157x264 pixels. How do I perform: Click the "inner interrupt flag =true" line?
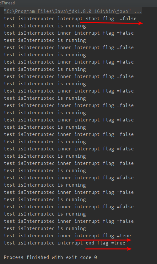pyautogui.click(x=67, y=236)
